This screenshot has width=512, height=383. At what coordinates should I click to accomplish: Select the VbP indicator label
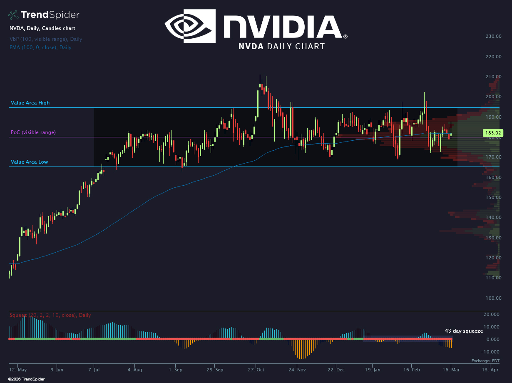46,39
